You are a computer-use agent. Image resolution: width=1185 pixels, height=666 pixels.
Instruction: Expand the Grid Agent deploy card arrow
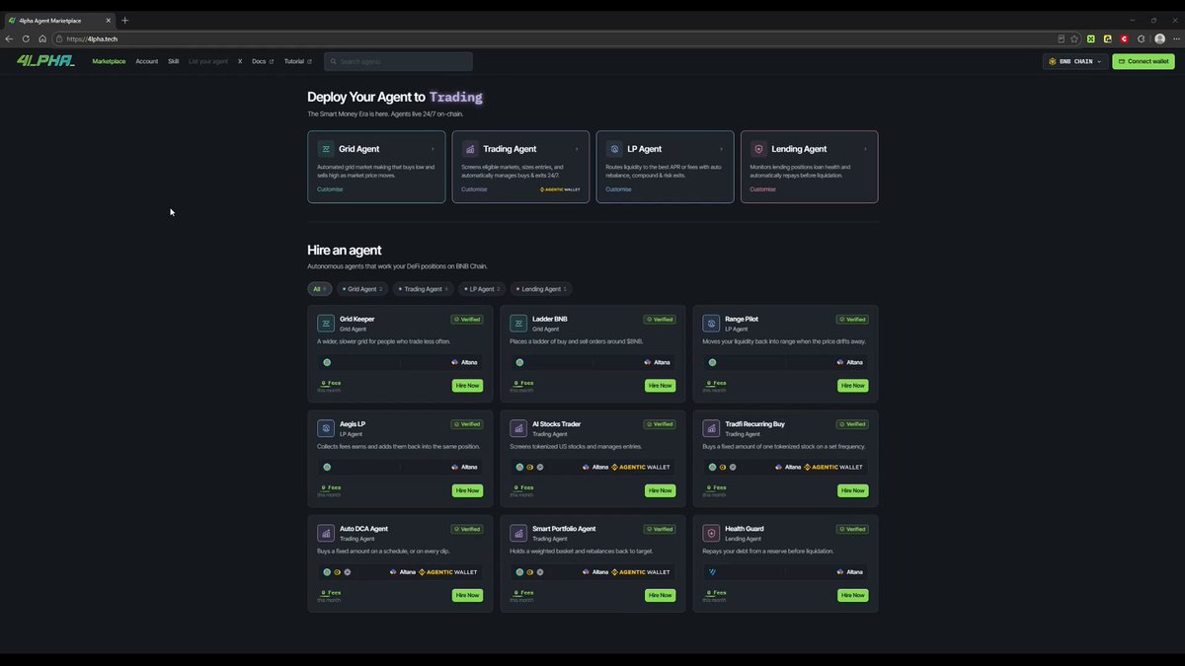tap(433, 149)
